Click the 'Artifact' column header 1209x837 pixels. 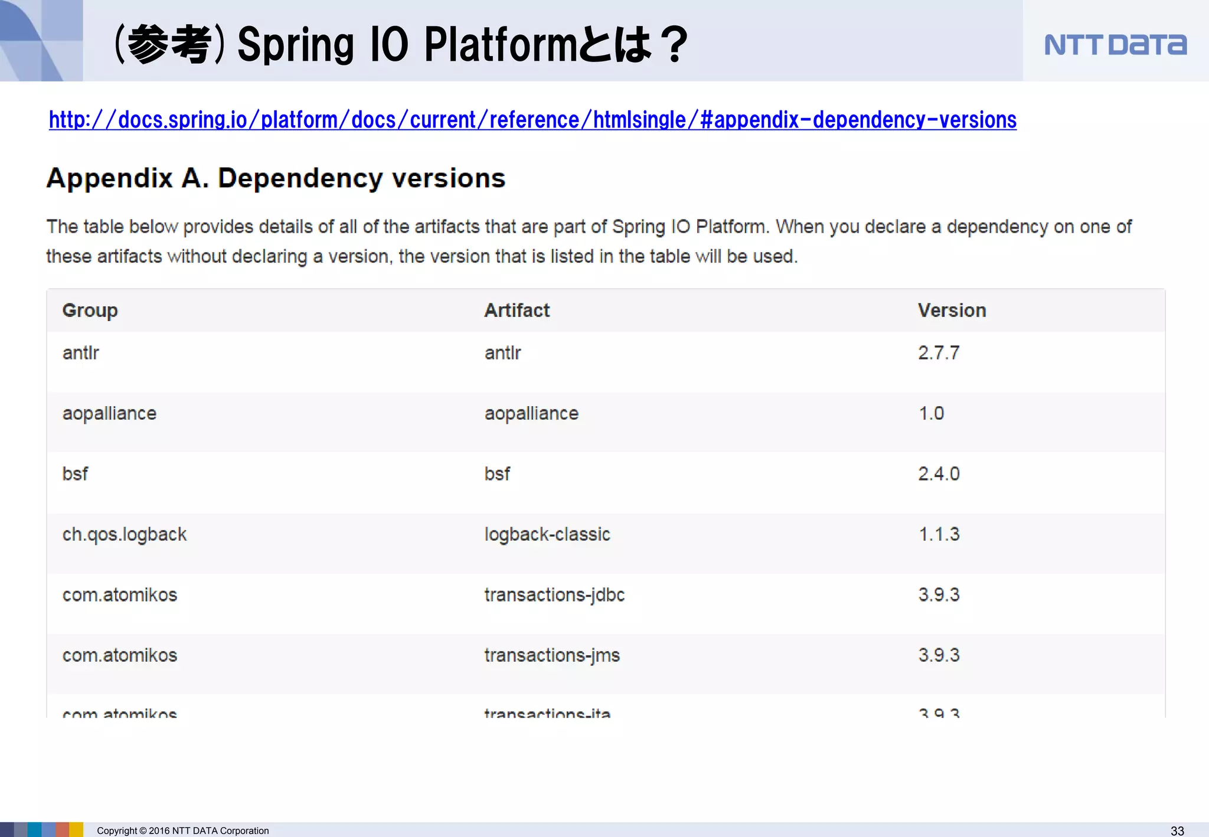pyautogui.click(x=517, y=310)
